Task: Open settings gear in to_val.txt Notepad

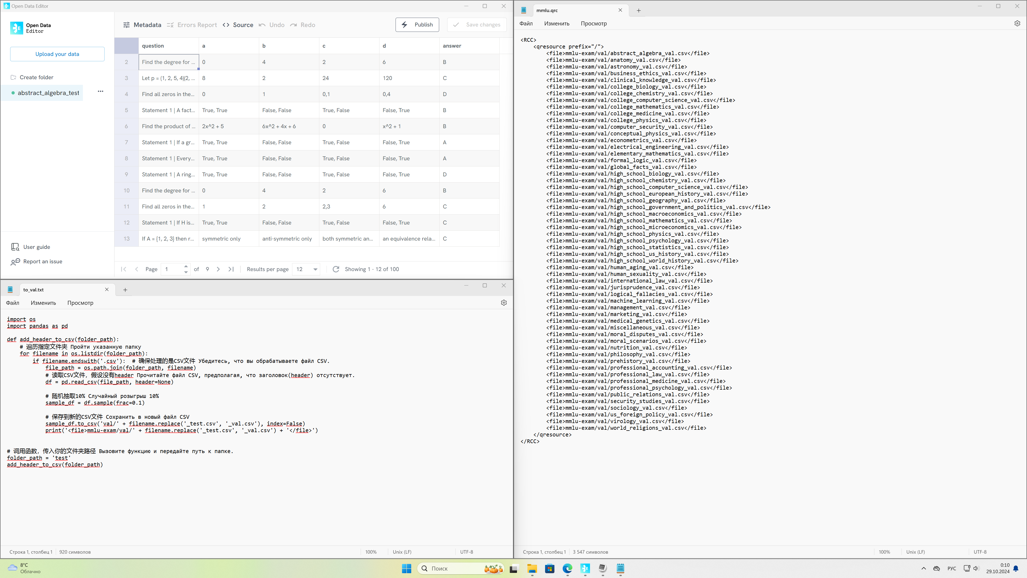Action: (x=504, y=303)
